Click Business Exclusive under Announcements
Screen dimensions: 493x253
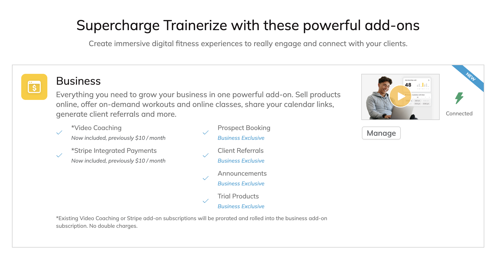pos(241,184)
